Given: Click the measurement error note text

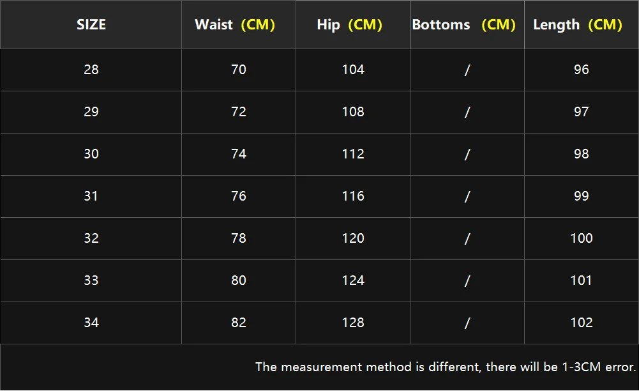Looking at the screenshot, I should (x=446, y=367).
